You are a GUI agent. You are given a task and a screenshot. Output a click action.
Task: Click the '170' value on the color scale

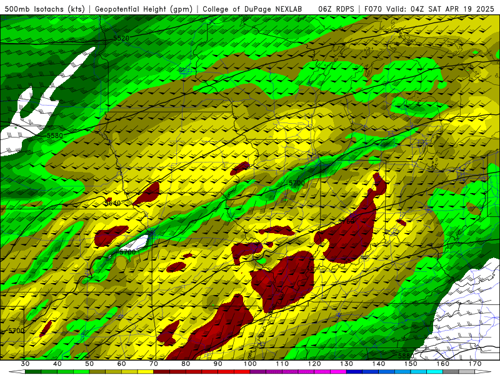[x=475, y=364]
